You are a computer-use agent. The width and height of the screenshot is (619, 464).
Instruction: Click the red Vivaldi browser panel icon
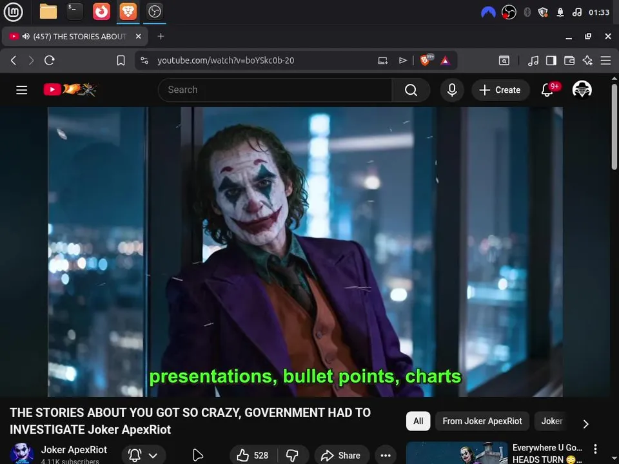[101, 12]
